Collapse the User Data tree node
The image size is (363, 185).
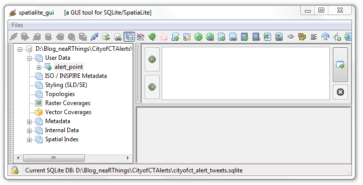click(30, 58)
